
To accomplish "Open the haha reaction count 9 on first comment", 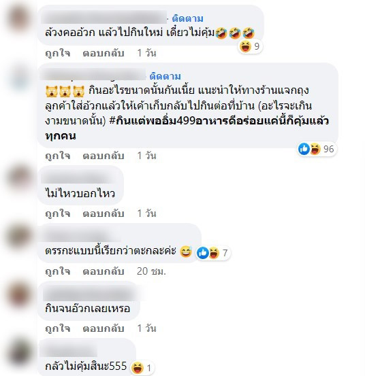I will tap(250, 46).
